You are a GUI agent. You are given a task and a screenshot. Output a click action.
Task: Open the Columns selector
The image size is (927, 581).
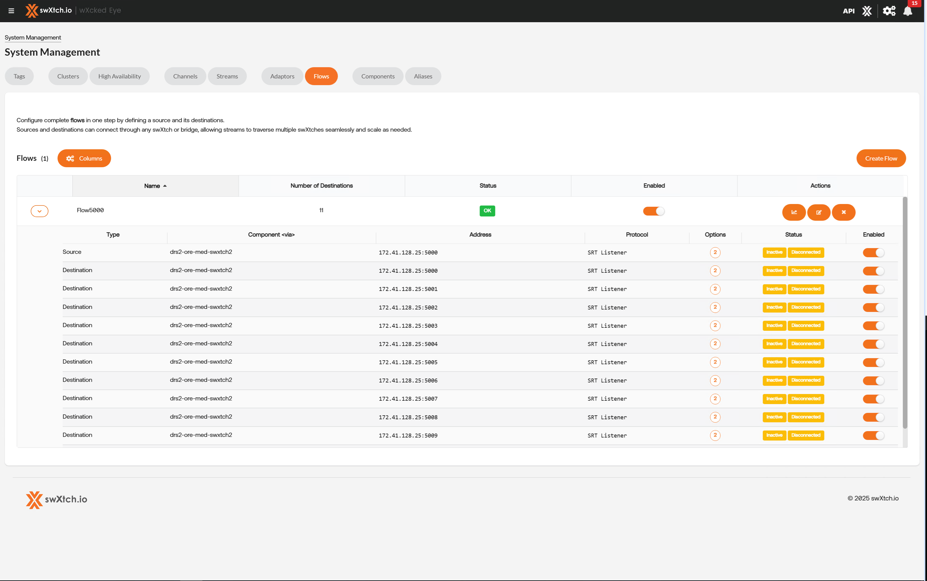pyautogui.click(x=84, y=158)
